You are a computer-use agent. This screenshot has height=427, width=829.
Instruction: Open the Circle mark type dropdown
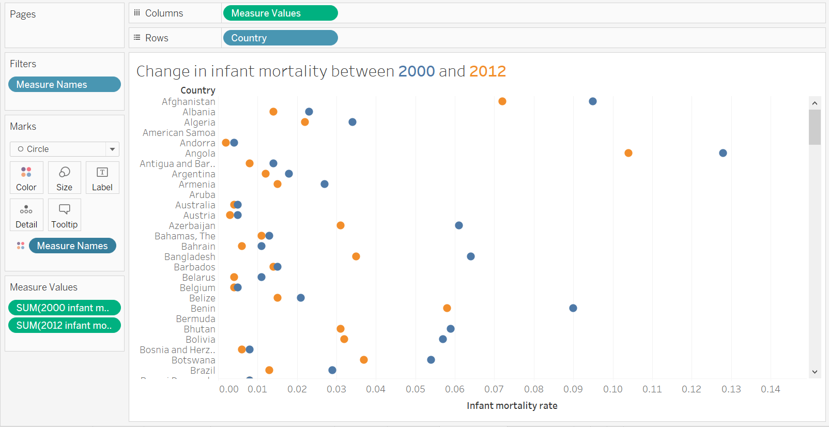click(x=112, y=149)
